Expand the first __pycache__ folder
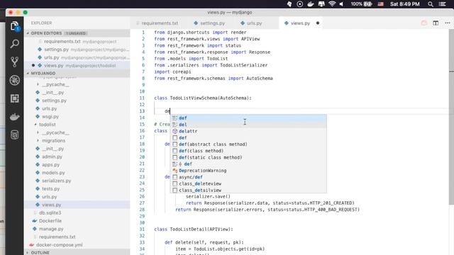Viewport: 454px width, 255px height. (55, 84)
